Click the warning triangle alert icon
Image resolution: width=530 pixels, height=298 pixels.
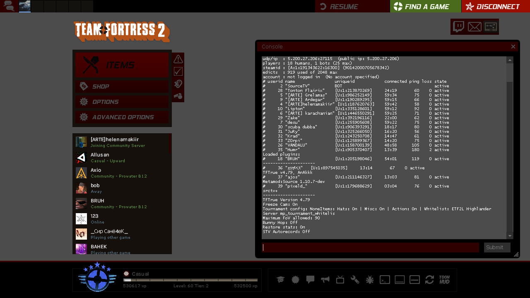(178, 59)
